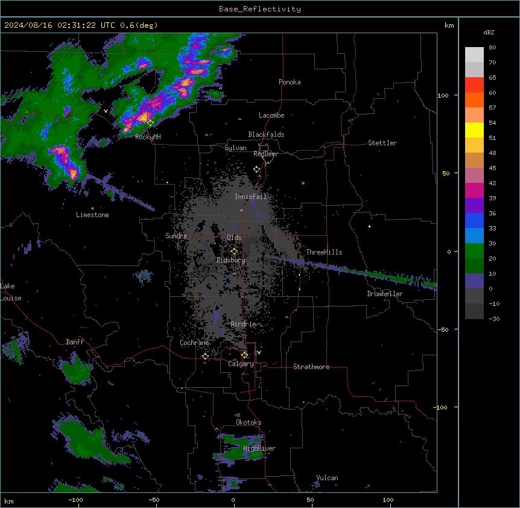Pick the lightest gray swatch atop dBZ legend
The width and height of the screenshot is (520, 508).
point(474,55)
